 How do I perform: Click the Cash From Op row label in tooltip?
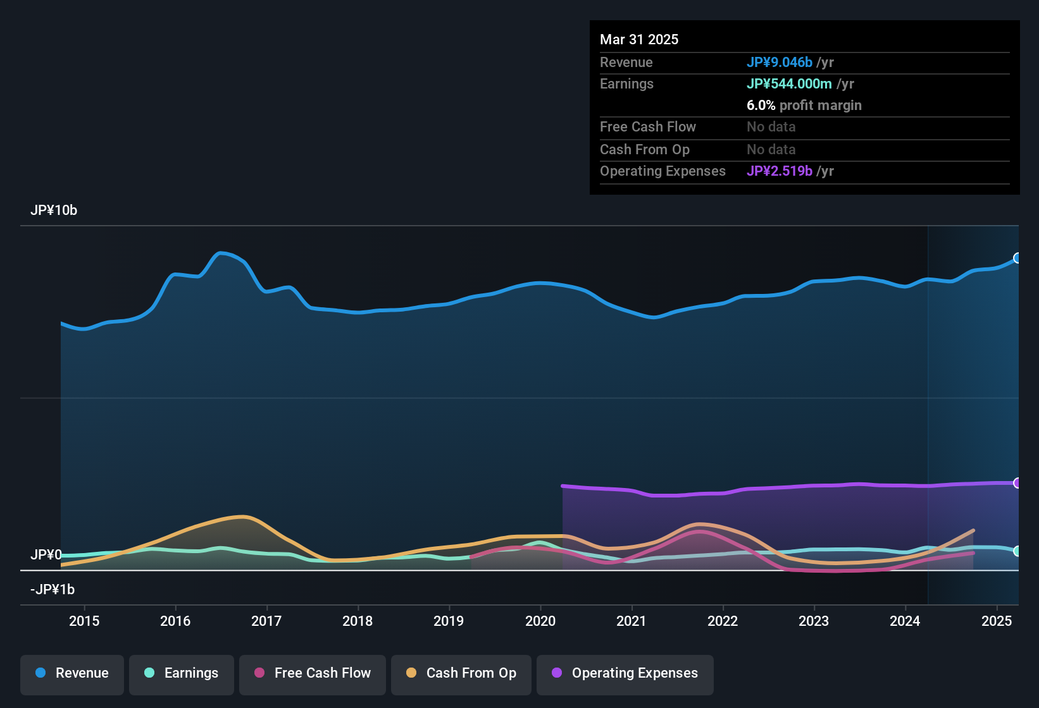[x=645, y=149]
